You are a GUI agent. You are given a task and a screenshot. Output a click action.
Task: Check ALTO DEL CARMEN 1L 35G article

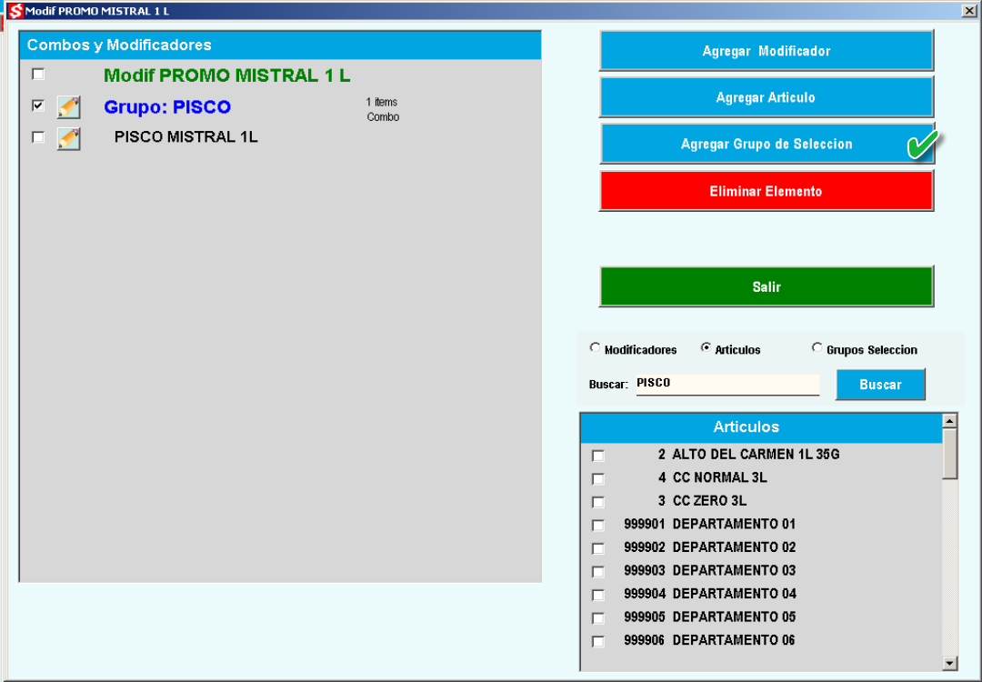[598, 456]
